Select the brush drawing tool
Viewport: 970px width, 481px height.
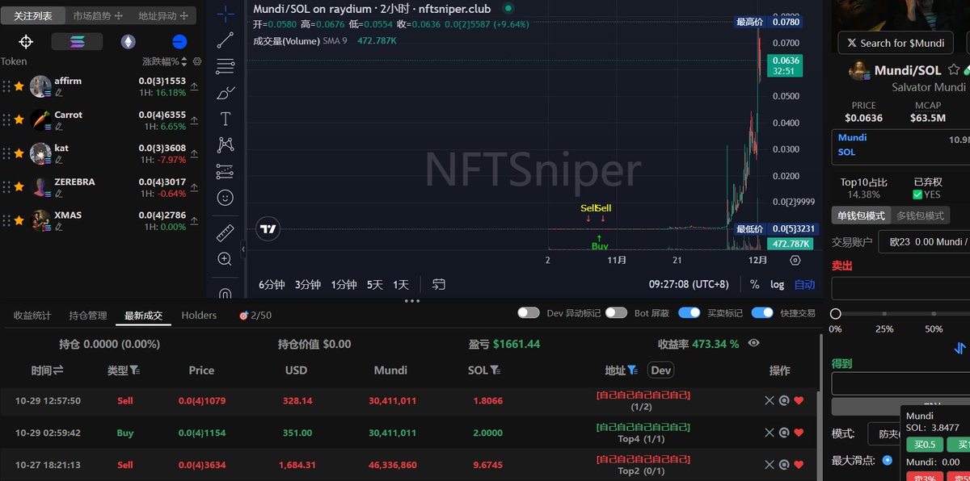tap(226, 93)
